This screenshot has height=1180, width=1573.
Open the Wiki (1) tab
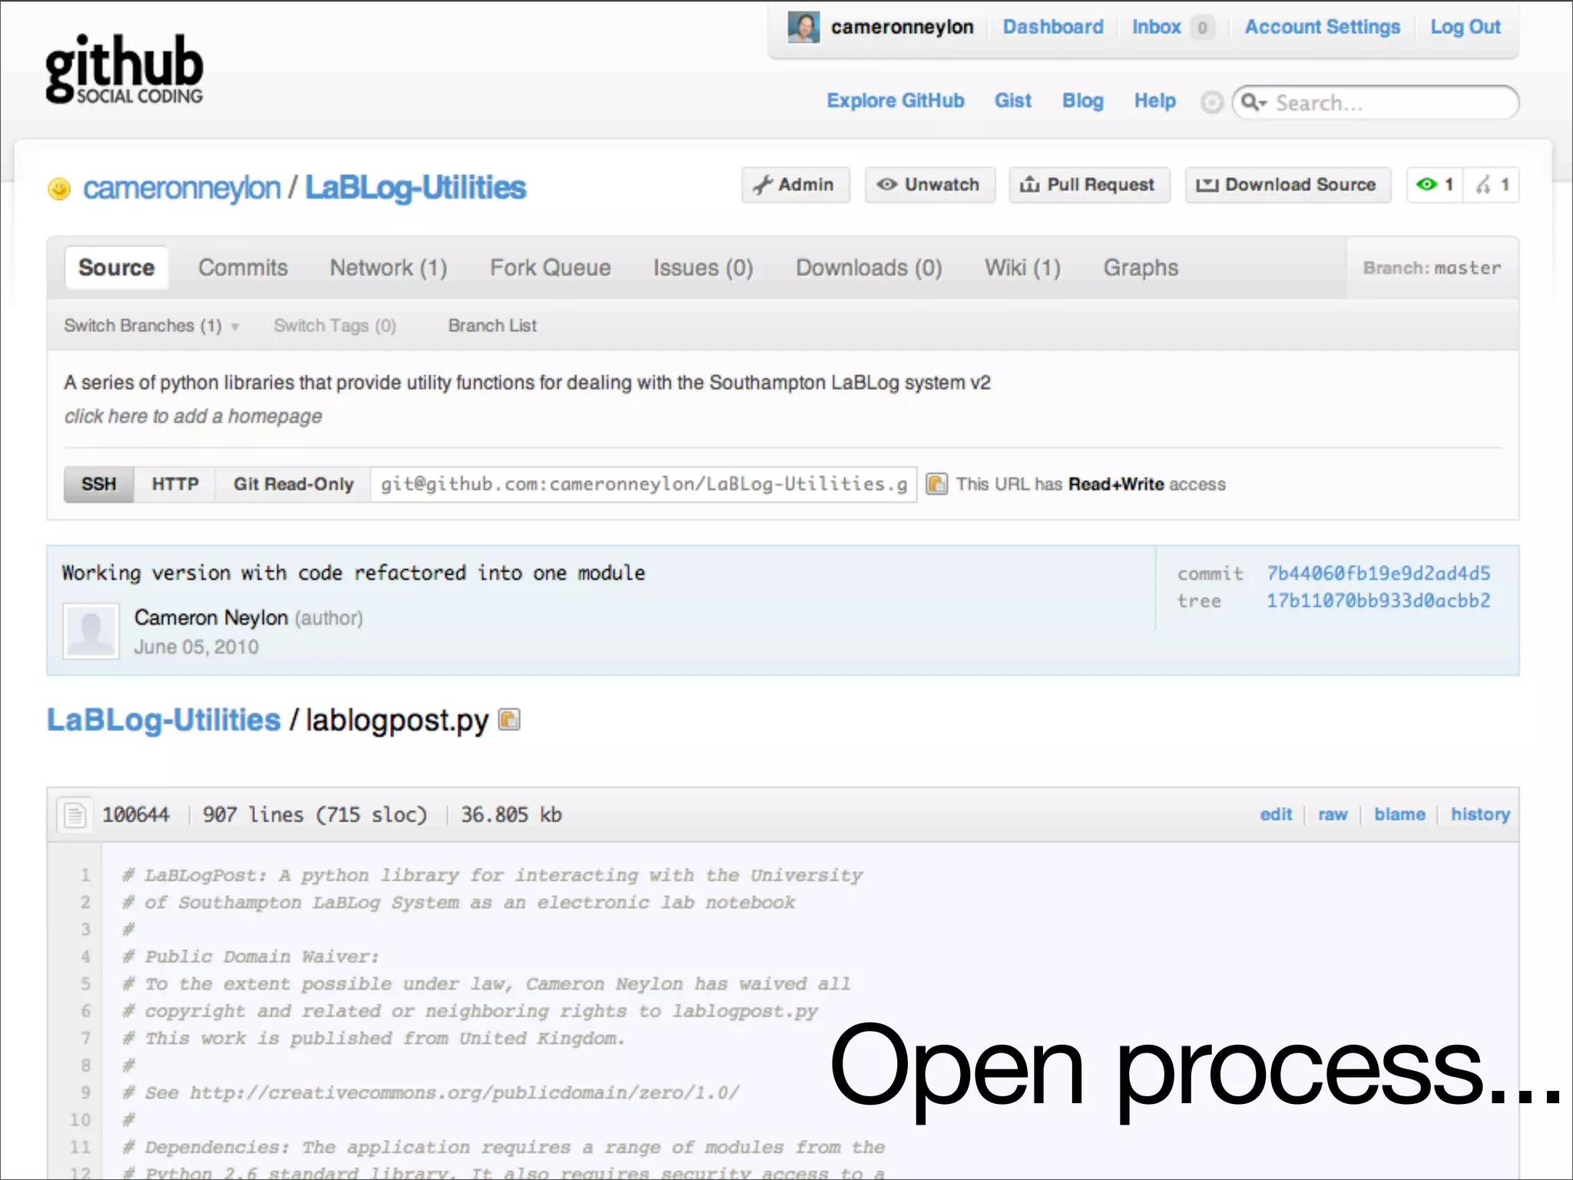1023,268
